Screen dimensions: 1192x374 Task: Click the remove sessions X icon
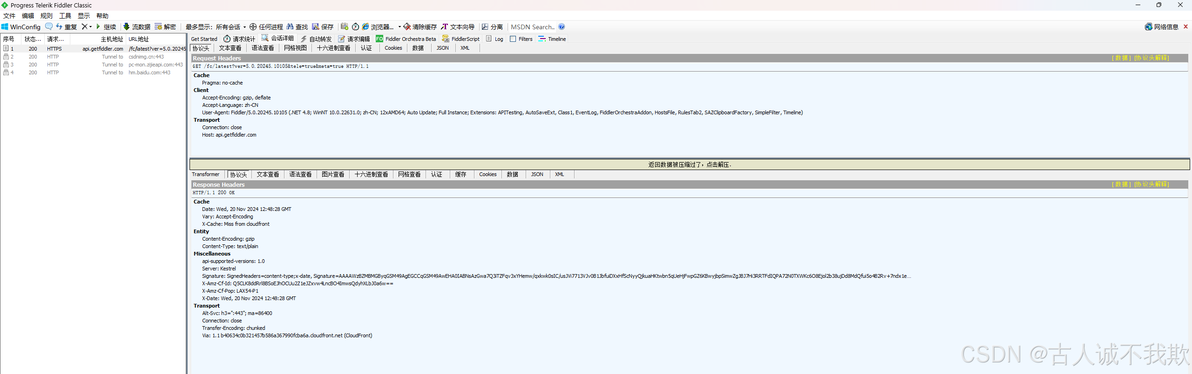84,26
